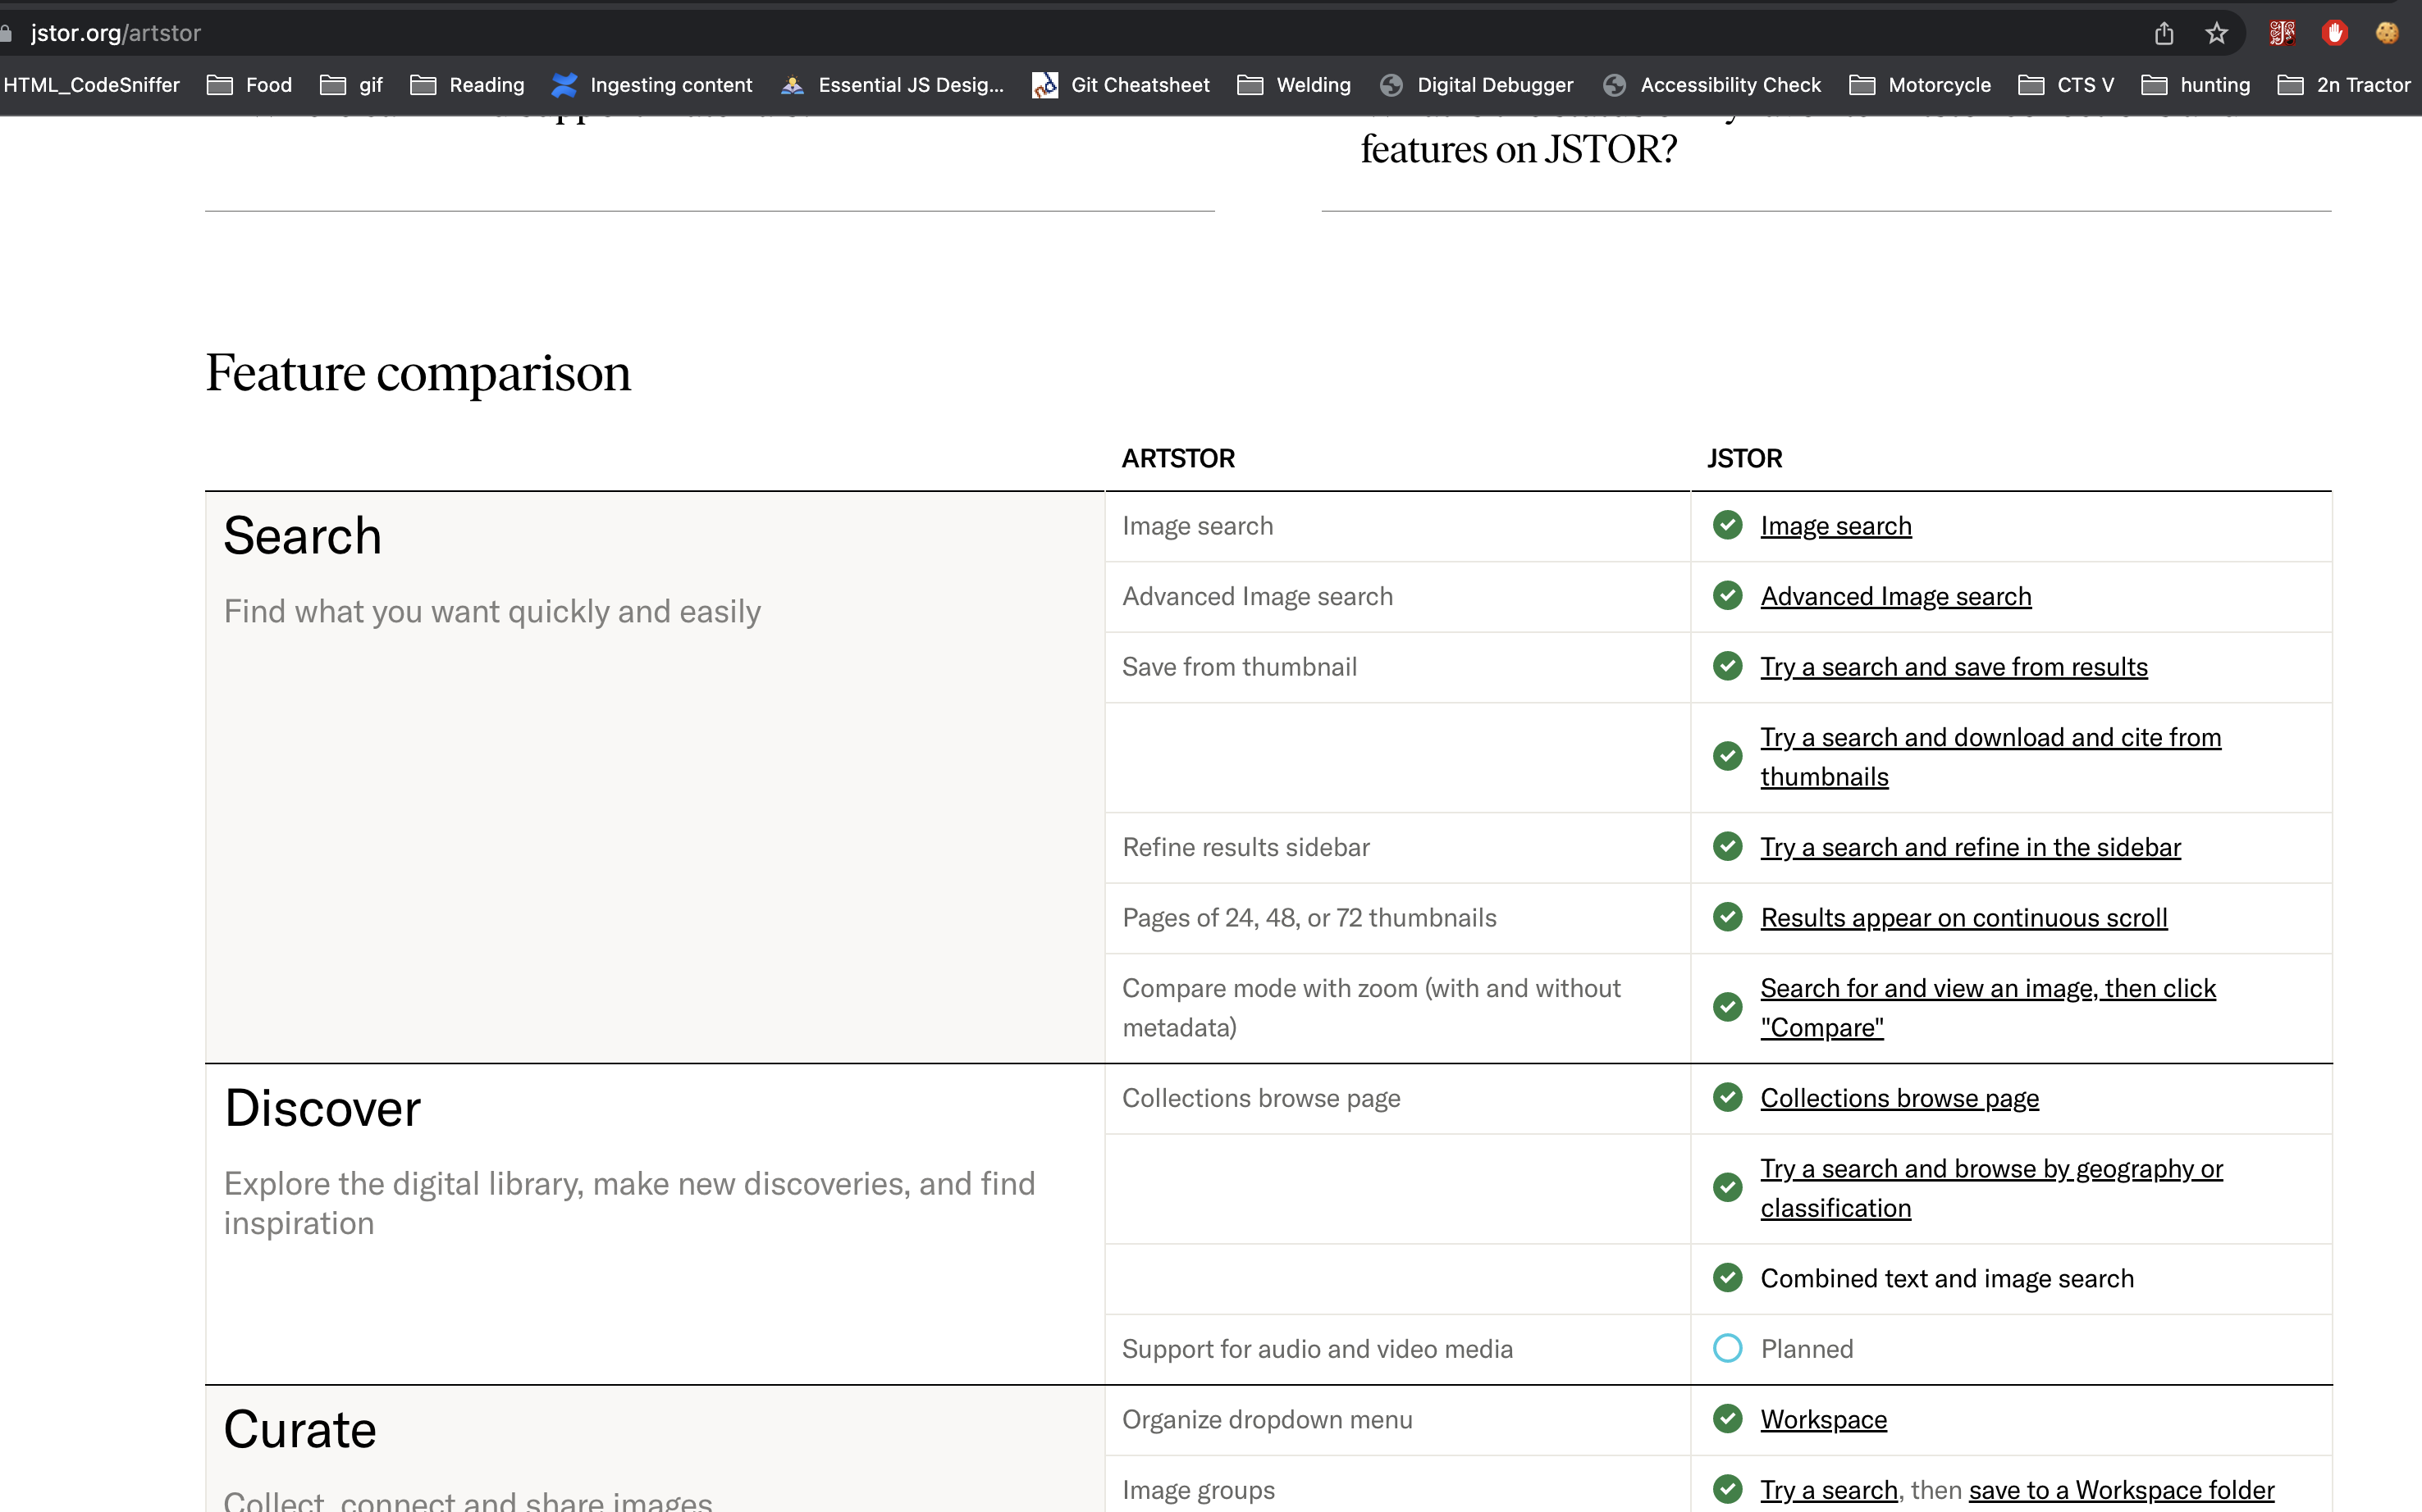This screenshot has height=1512, width=2422.
Task: Expand the Welding bookmarks folder
Action: [x=1295, y=85]
